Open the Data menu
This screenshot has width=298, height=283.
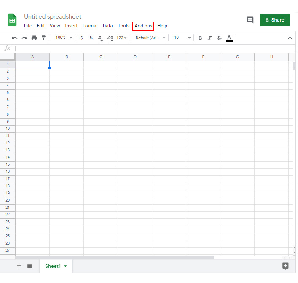(x=108, y=26)
